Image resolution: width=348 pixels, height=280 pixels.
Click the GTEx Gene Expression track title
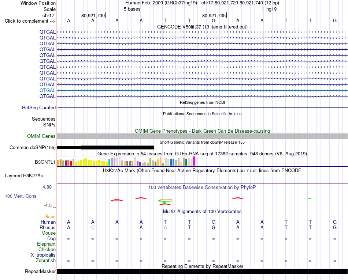tap(202, 154)
